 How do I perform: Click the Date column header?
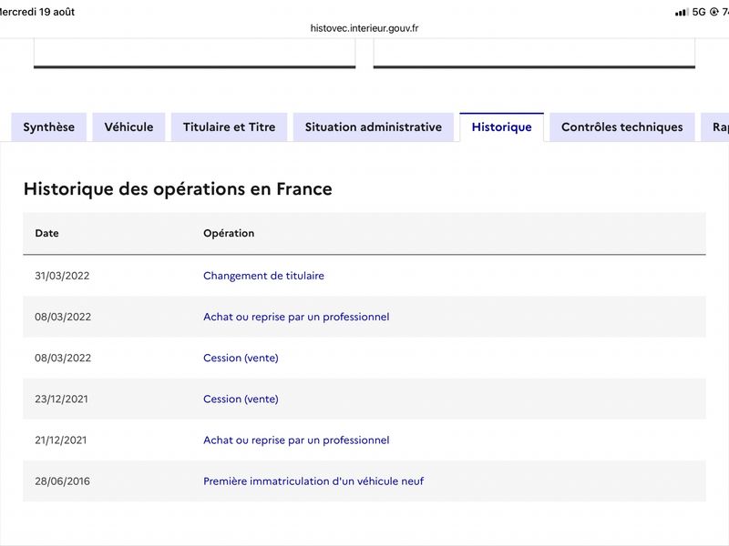pos(47,233)
